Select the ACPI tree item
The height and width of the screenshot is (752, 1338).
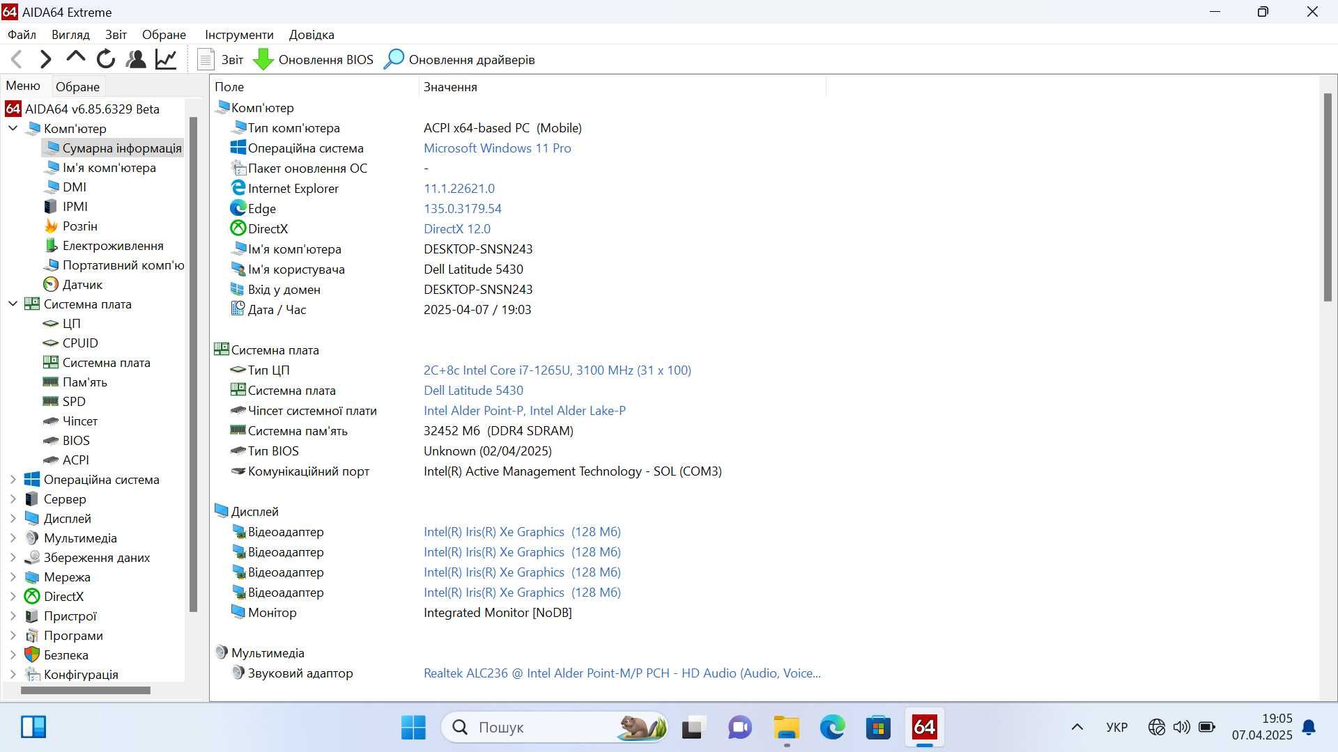67,460
